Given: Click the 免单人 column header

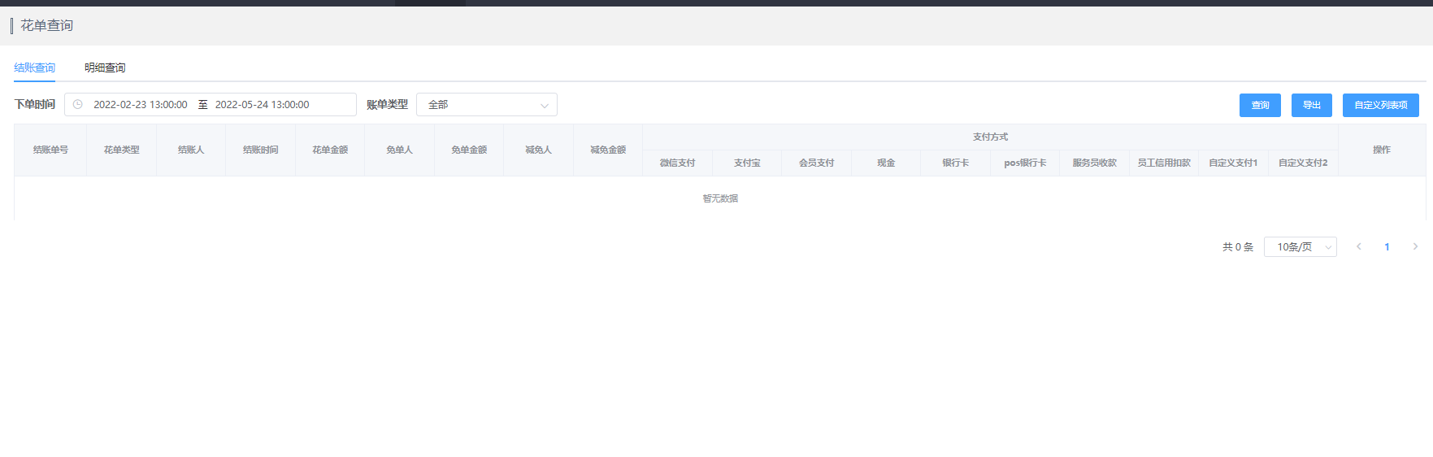Looking at the screenshot, I should 400,150.
